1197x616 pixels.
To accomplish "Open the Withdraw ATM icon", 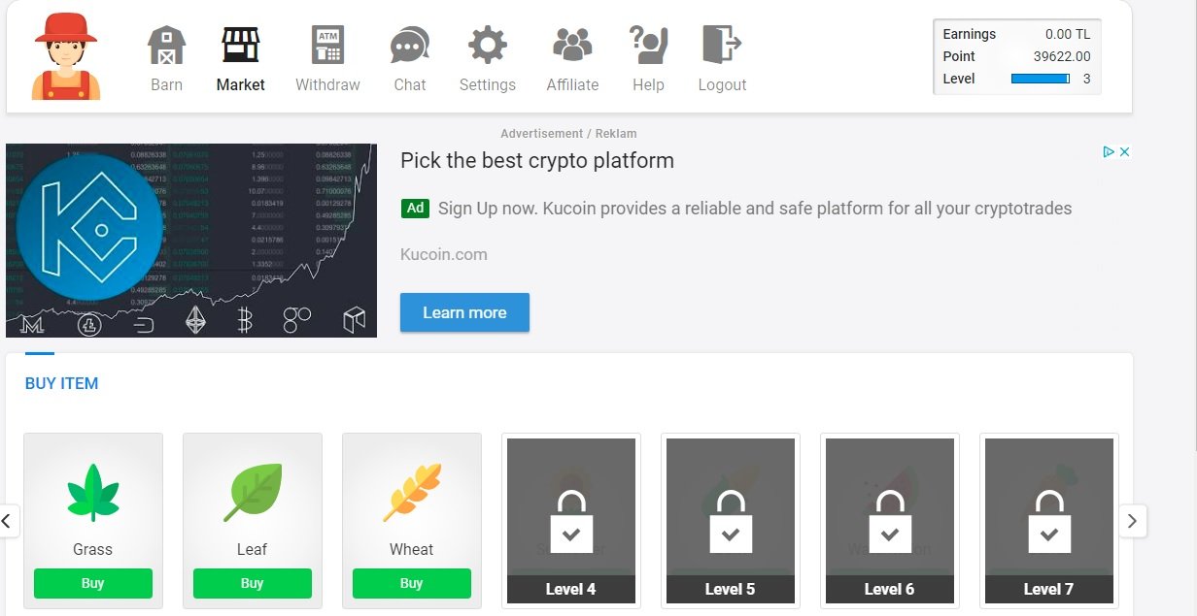I will coord(327,45).
